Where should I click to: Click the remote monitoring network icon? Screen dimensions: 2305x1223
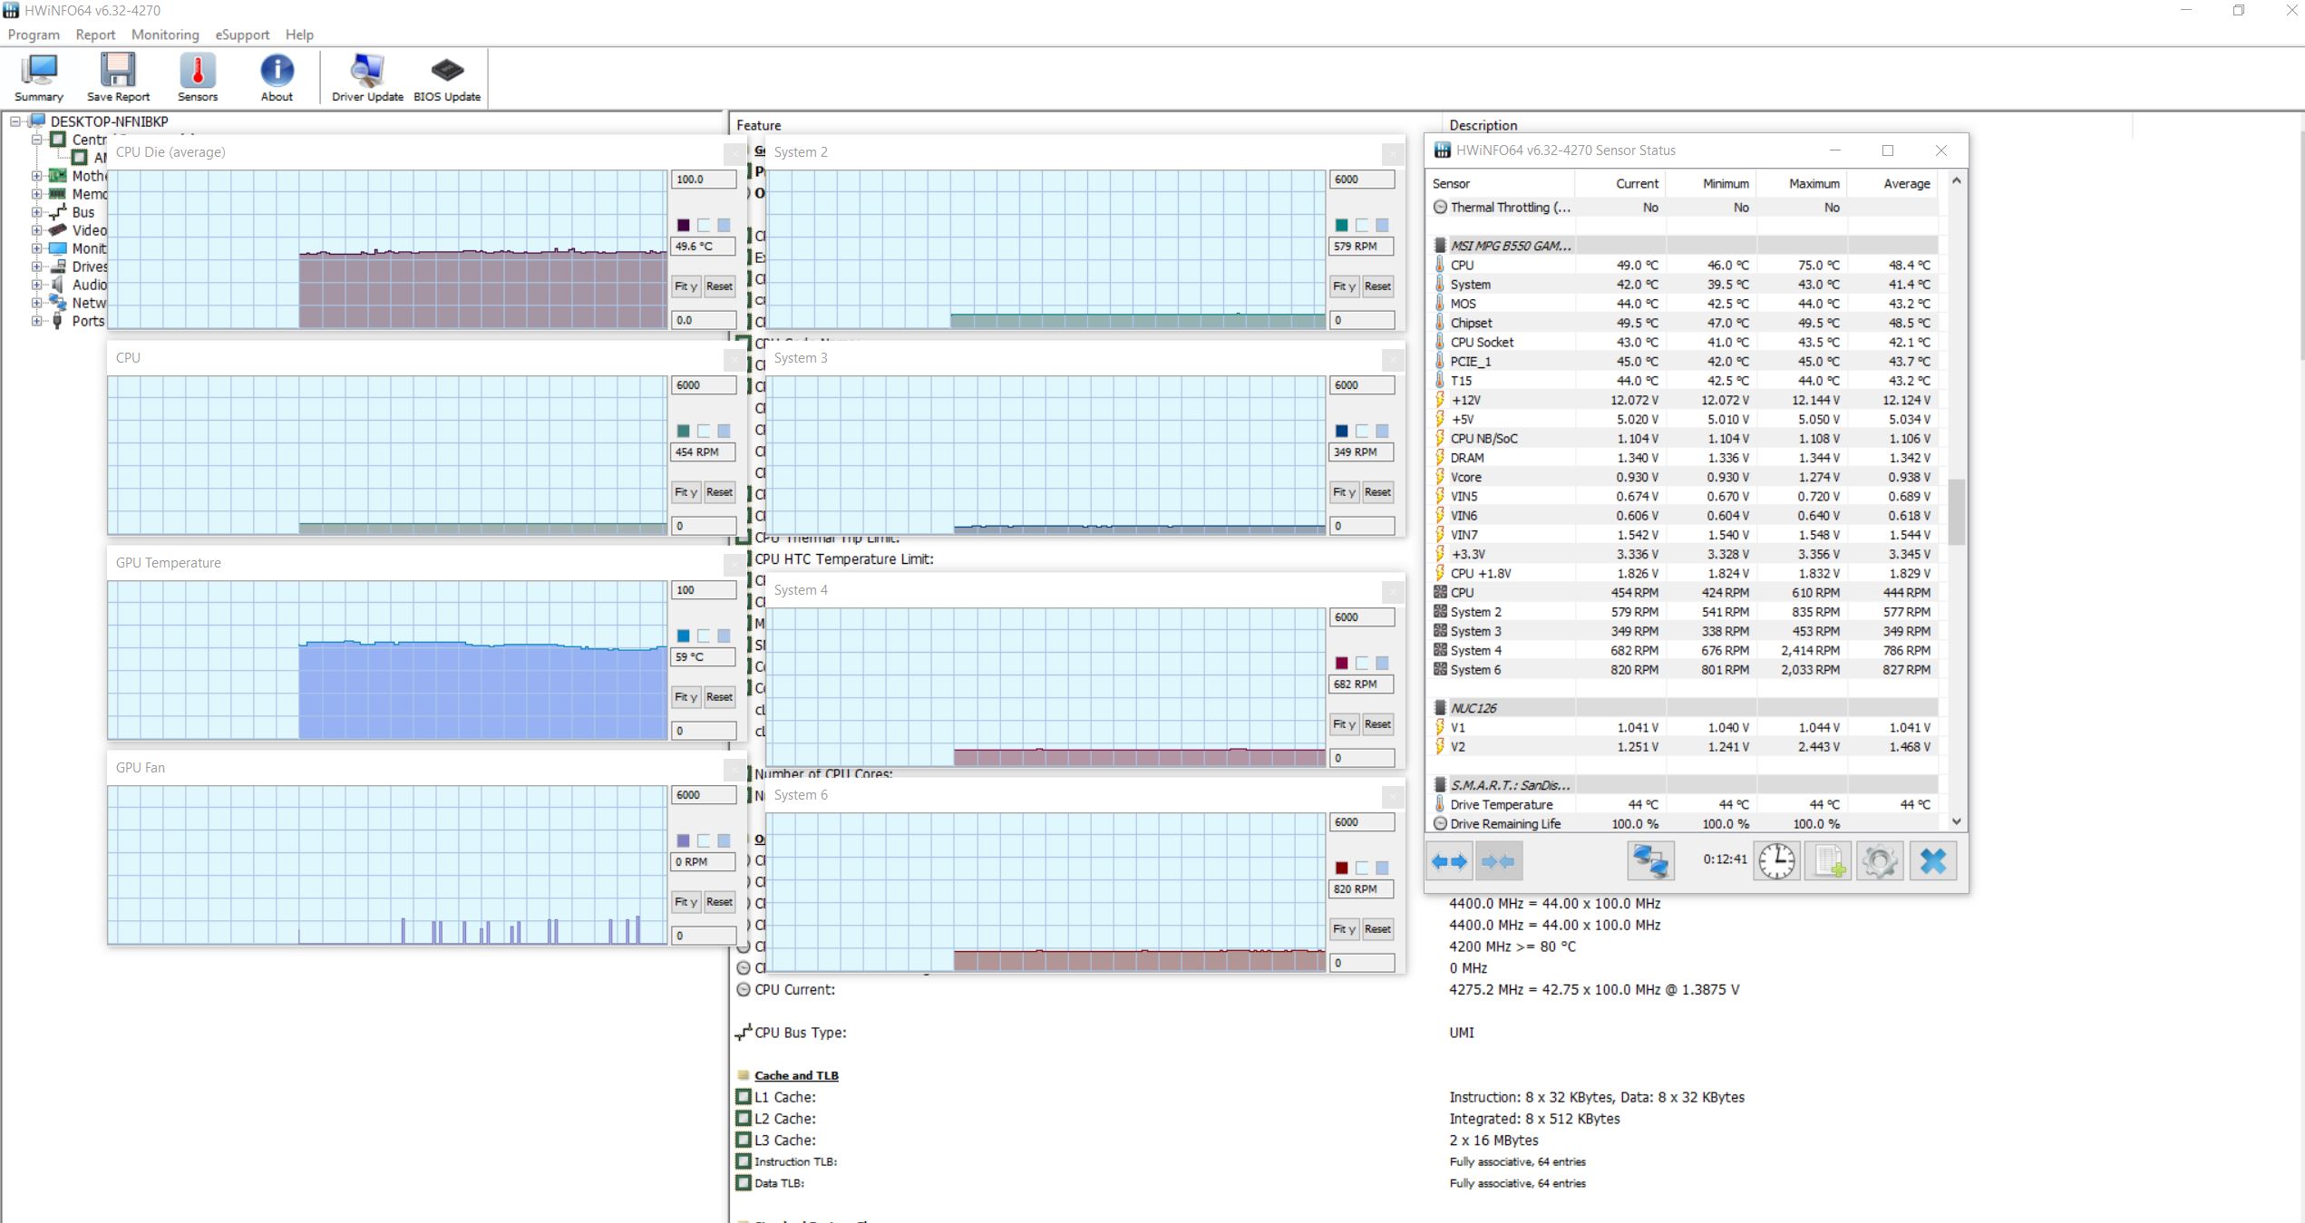1650,860
